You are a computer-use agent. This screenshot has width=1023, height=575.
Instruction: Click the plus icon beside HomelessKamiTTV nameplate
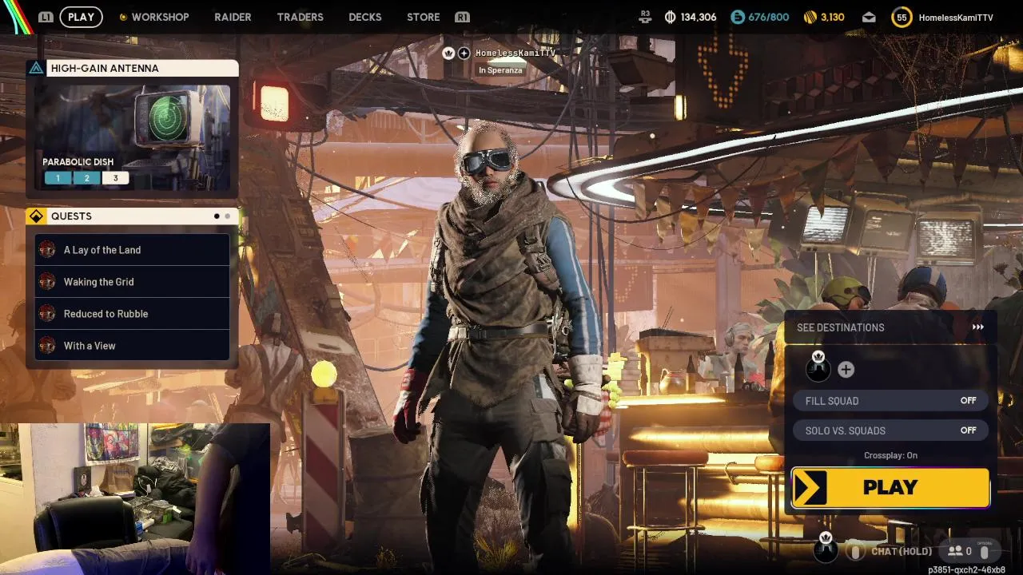point(464,53)
